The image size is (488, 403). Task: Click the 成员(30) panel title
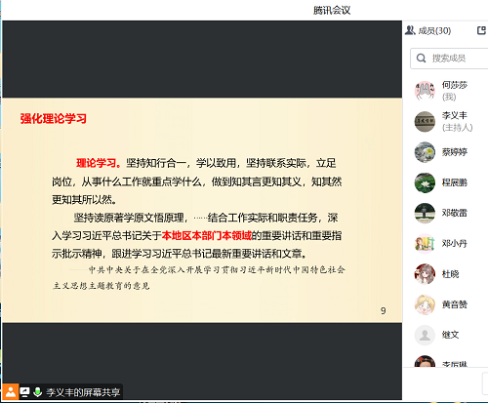tap(434, 30)
